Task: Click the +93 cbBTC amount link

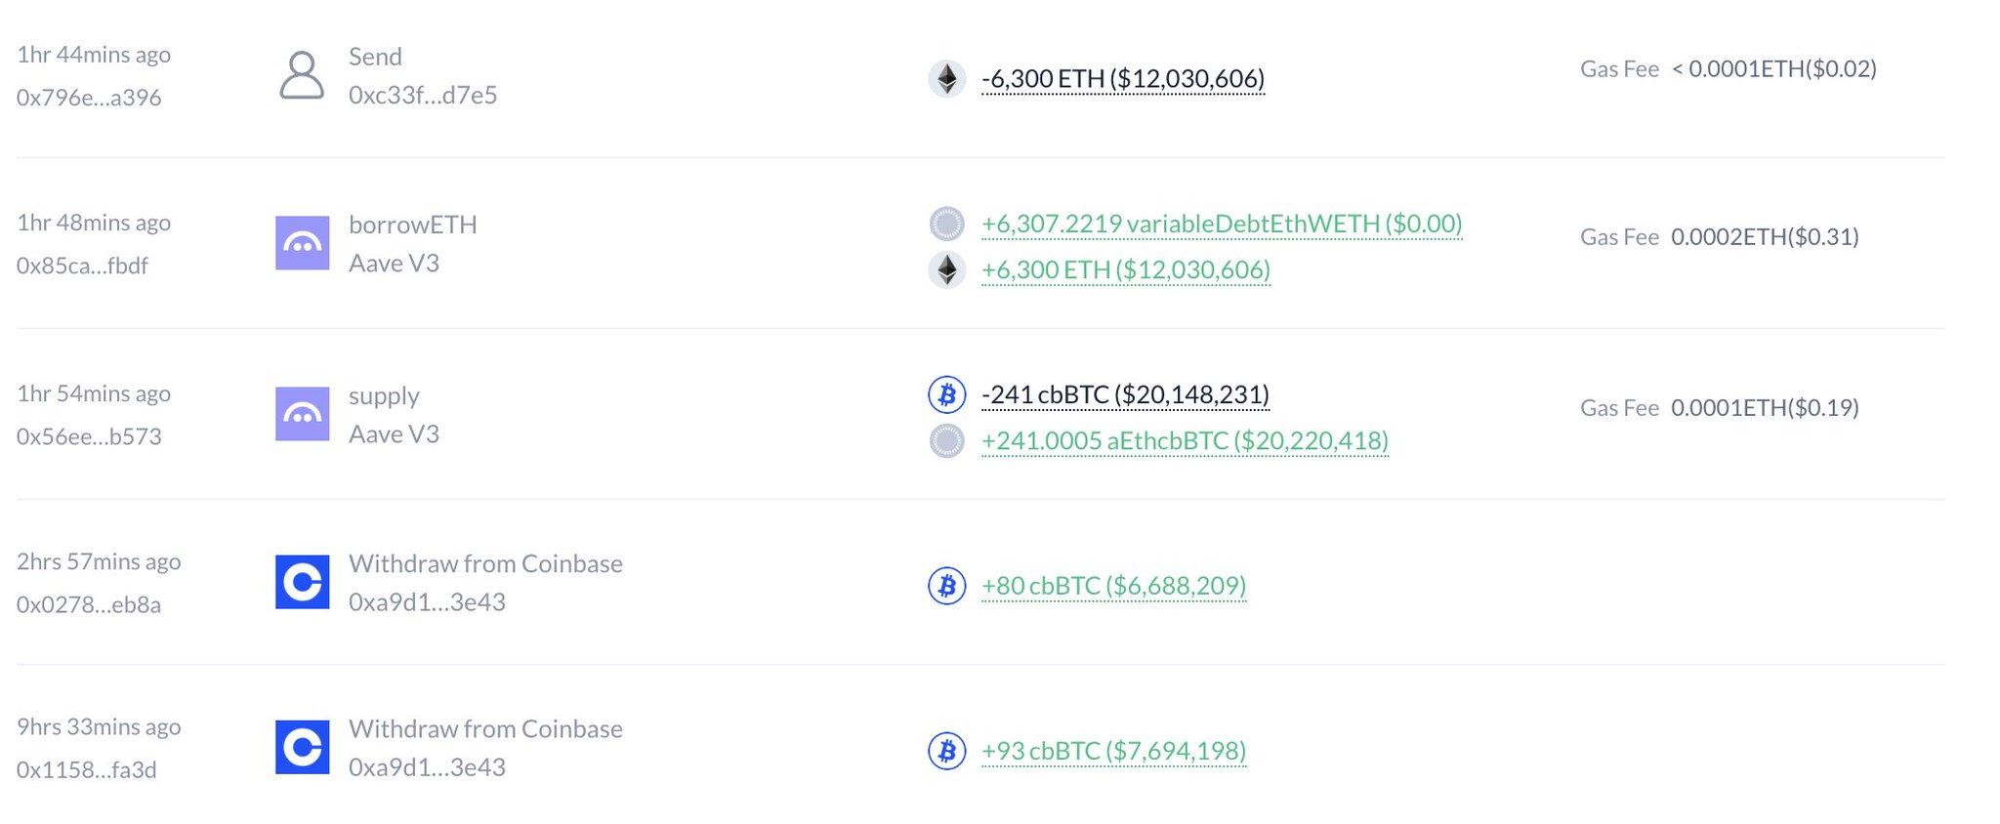Action: point(1113,751)
